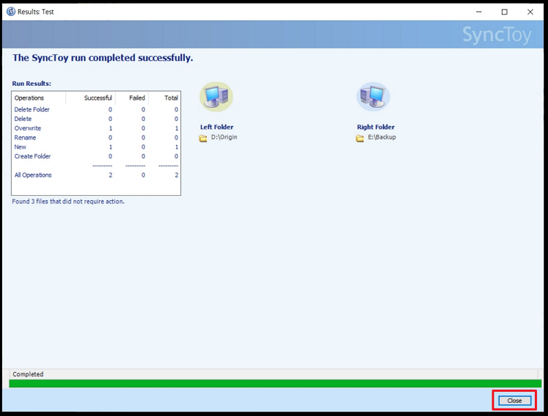Select the New row label

coord(20,147)
